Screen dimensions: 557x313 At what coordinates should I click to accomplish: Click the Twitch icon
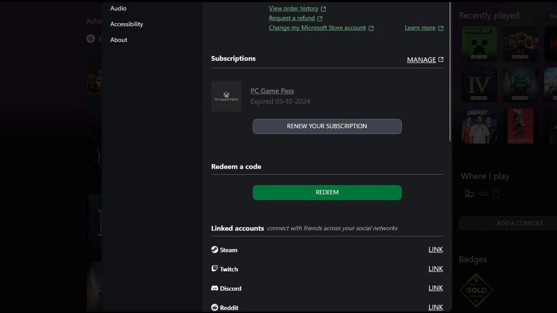214,268
